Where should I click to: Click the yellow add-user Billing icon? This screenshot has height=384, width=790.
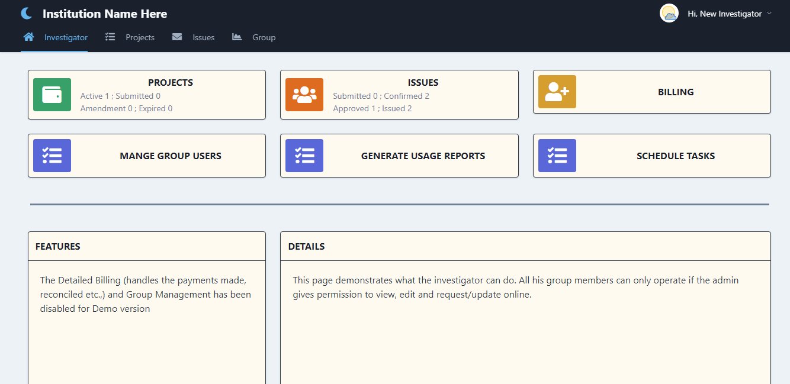(x=557, y=92)
